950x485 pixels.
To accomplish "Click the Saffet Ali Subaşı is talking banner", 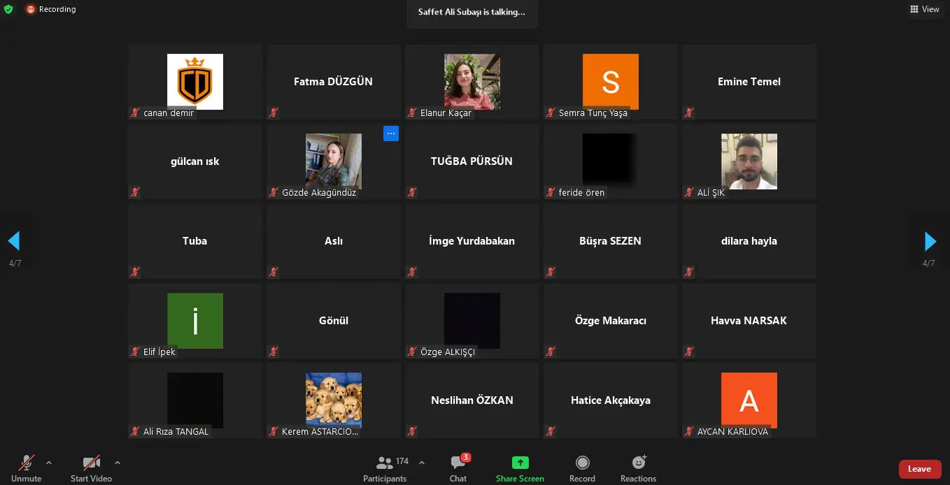I will pyautogui.click(x=472, y=12).
